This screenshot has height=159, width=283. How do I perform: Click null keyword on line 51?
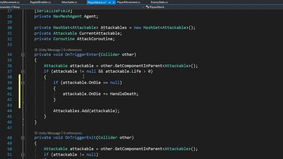(91, 155)
